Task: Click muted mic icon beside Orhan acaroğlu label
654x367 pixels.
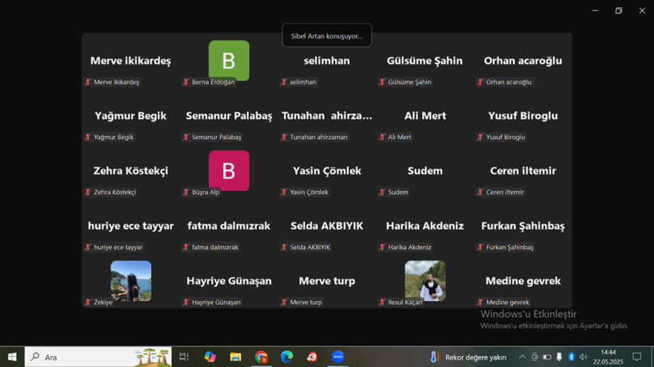Action: [480, 82]
